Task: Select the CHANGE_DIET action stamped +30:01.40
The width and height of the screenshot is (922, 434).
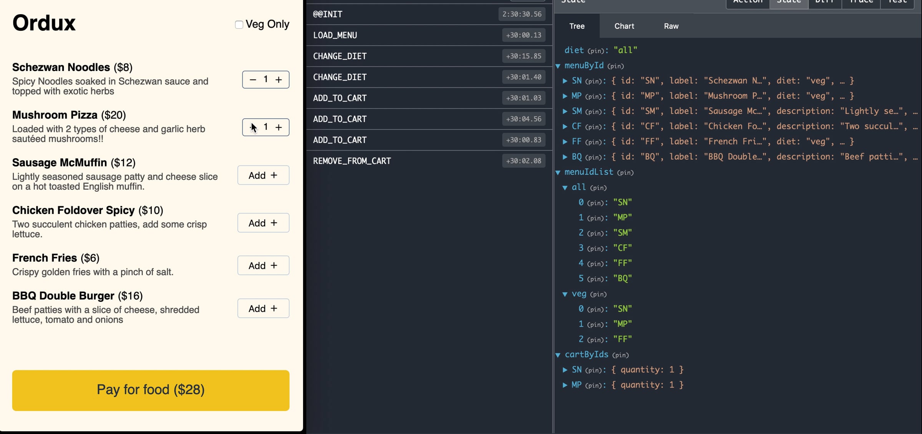Action: pos(429,77)
